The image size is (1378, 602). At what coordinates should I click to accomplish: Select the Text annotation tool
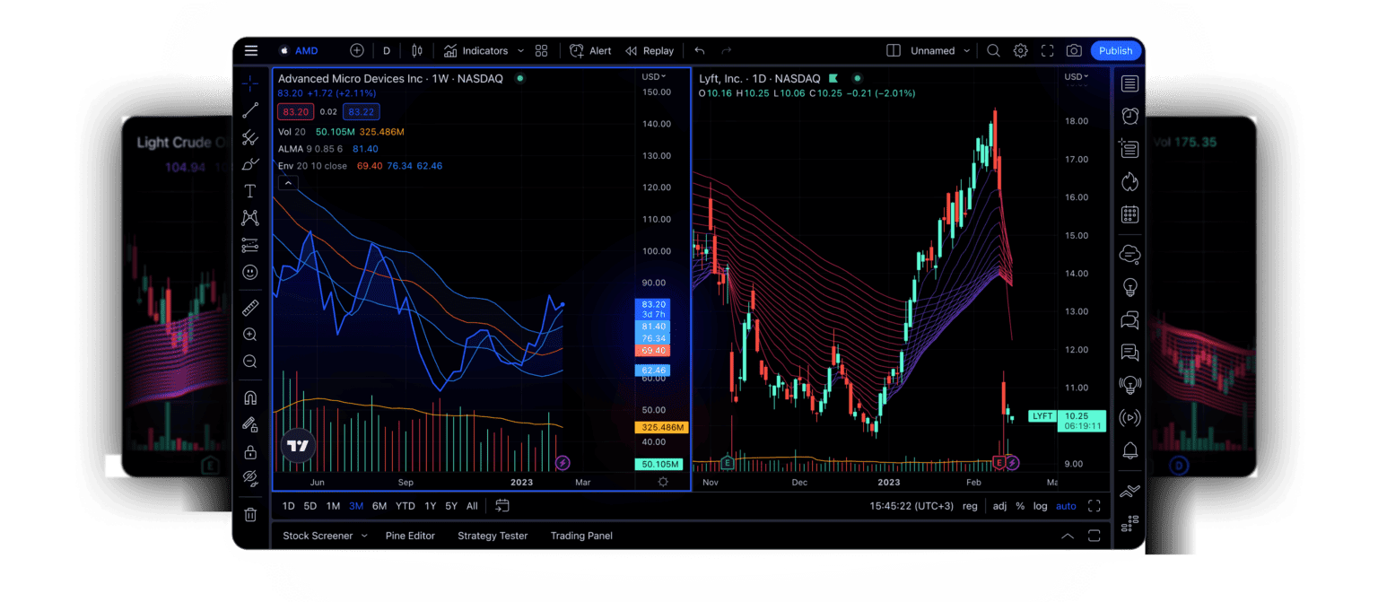pos(250,191)
